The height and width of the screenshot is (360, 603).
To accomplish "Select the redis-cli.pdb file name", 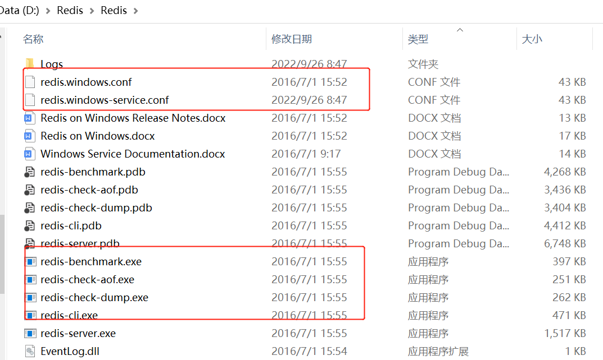I will (71, 225).
